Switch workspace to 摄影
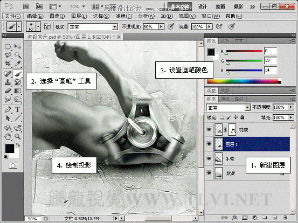Screen dimensions: 298x223 pos(238,6)
